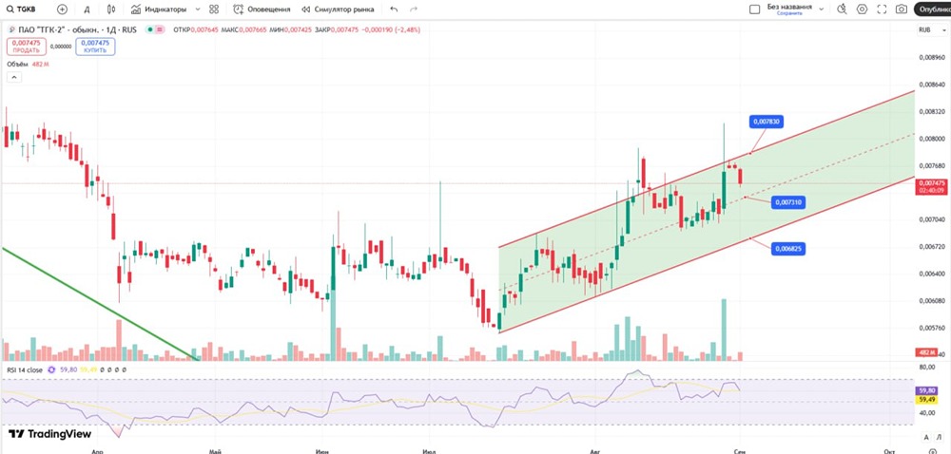The width and height of the screenshot is (951, 454).
Task: Create an alert via Оповещения
Action: [x=262, y=9]
